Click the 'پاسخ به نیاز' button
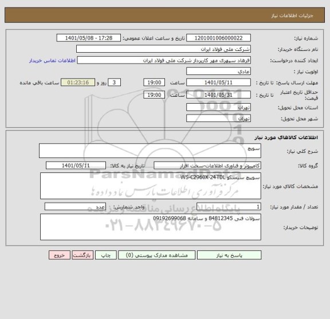This screenshot has height=319, width=330. (x=229, y=255)
